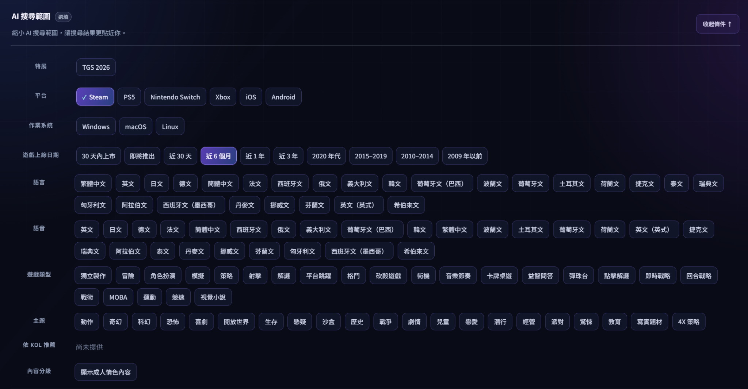Deselect the active 近 6 個月 date chip

[x=218, y=156]
